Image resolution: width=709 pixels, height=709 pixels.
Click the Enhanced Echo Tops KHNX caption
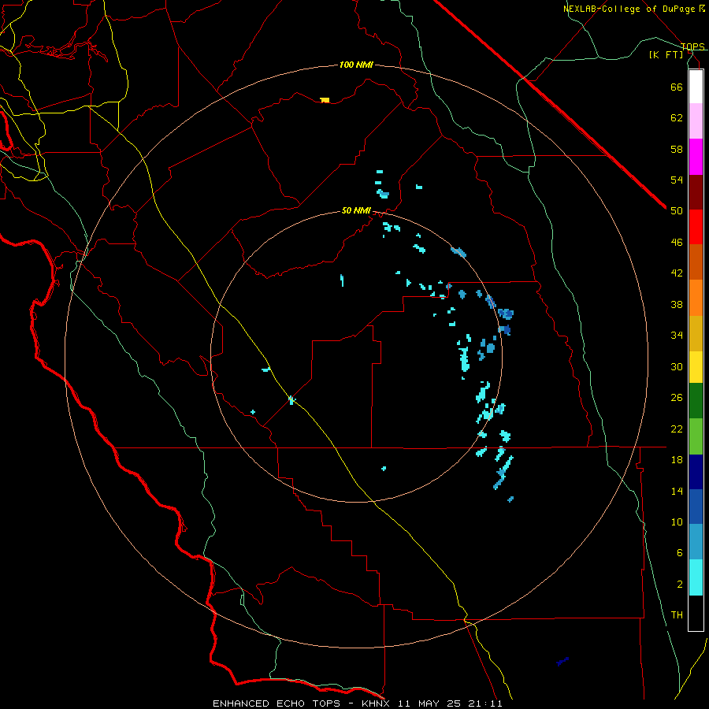point(357,703)
